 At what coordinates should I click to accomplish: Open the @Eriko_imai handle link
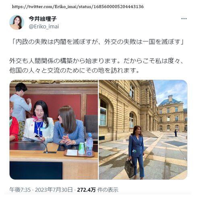[x=44, y=27]
